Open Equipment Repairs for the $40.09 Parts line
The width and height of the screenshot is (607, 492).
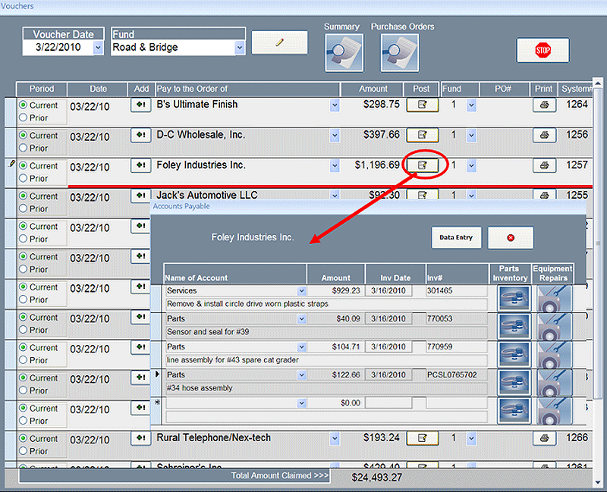[555, 327]
